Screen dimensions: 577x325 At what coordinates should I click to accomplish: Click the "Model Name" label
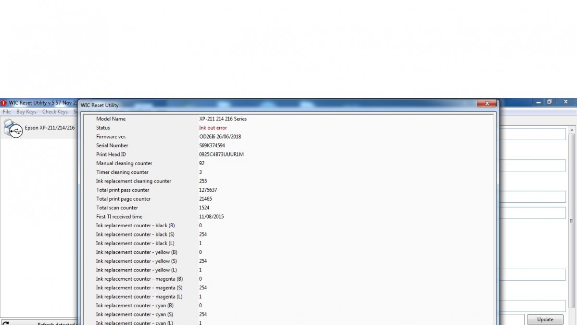111,119
